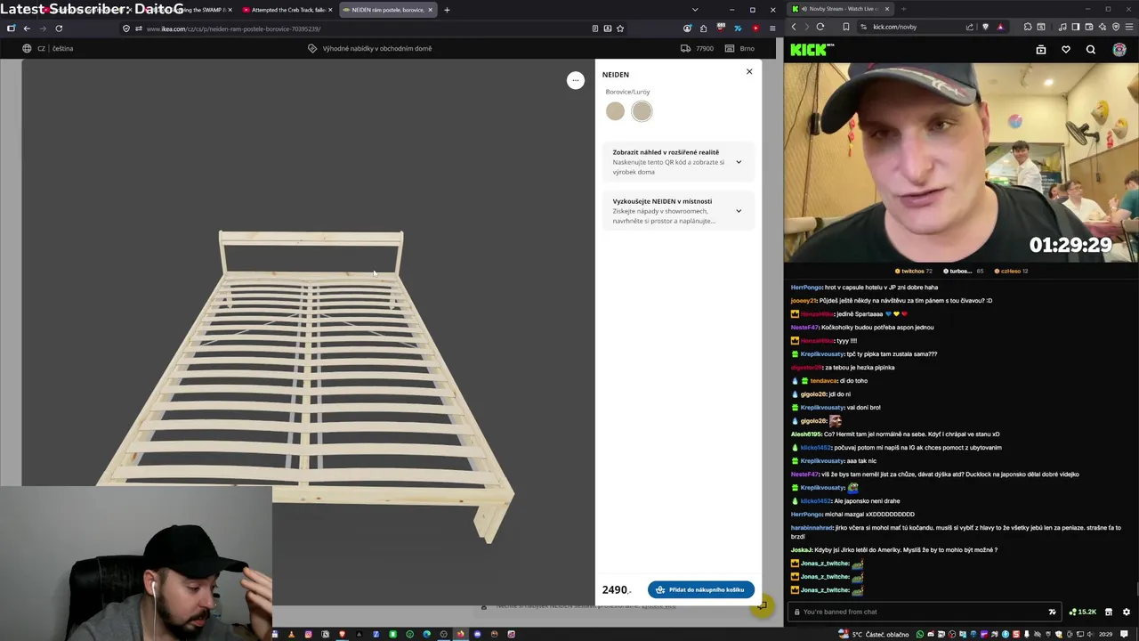Open Firefox hamburger menu in IKEA window
1139x641 pixels.
[771, 28]
